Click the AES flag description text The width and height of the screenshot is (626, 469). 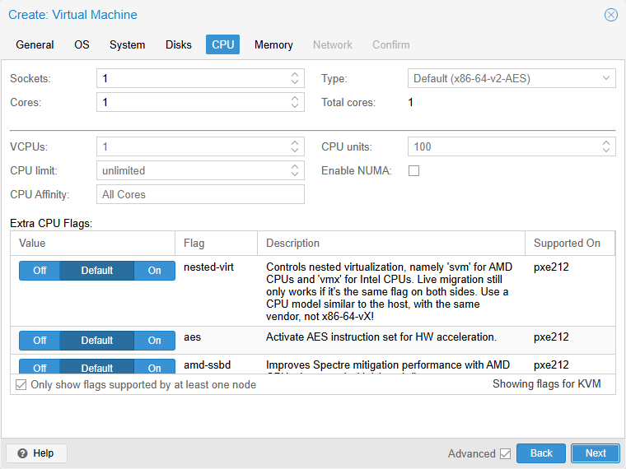click(x=381, y=337)
